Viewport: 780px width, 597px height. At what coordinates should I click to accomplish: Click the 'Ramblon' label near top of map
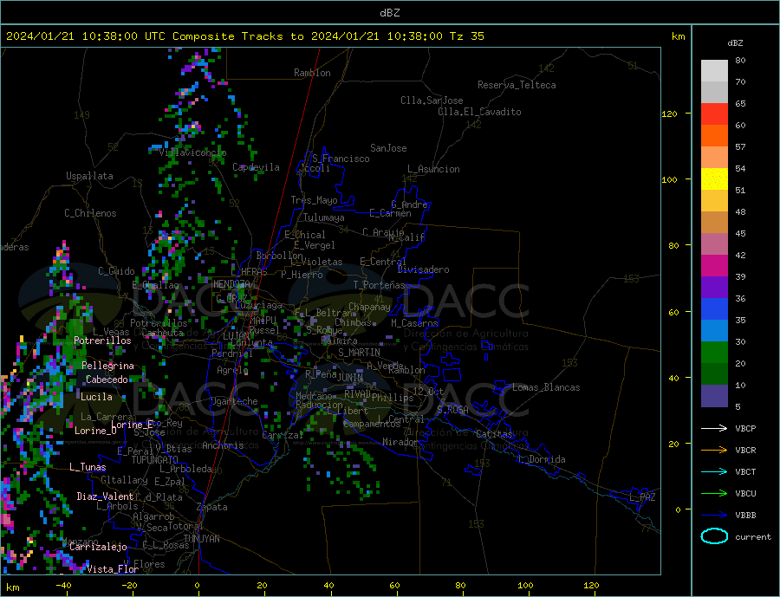(312, 73)
